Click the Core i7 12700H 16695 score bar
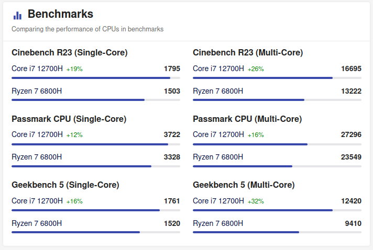 tap(277, 78)
